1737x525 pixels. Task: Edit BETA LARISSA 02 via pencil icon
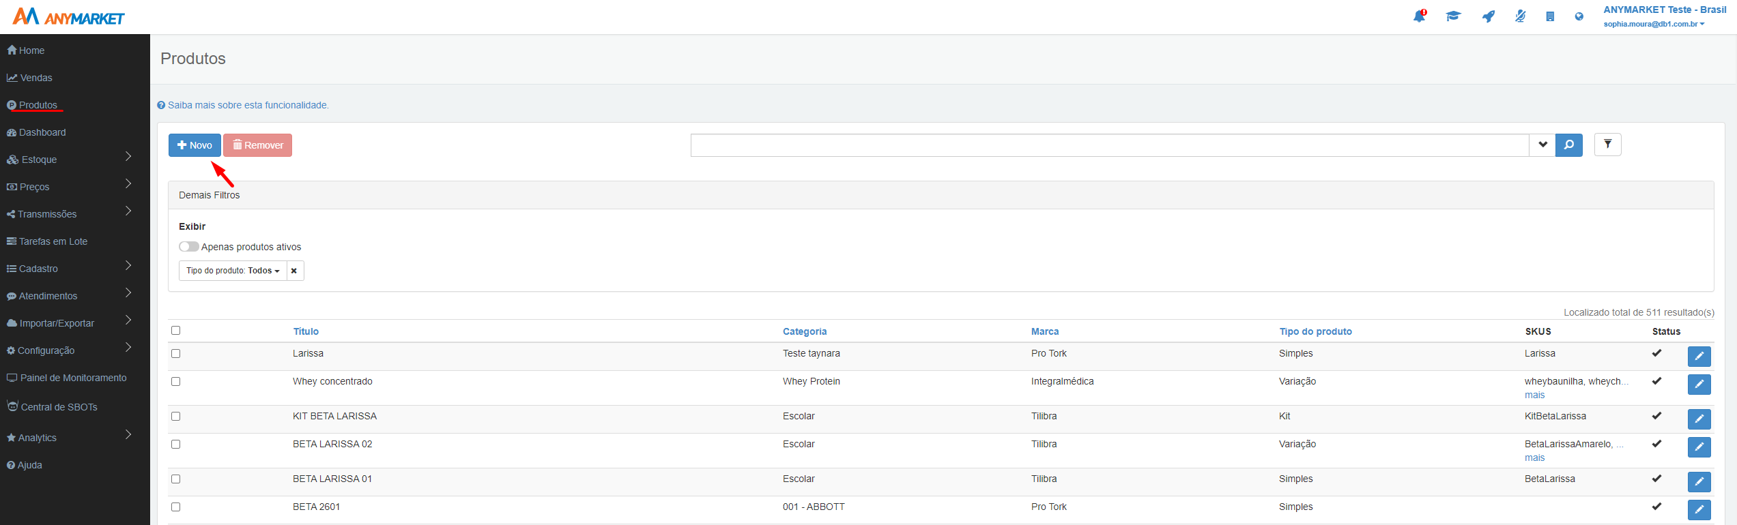[1699, 447]
